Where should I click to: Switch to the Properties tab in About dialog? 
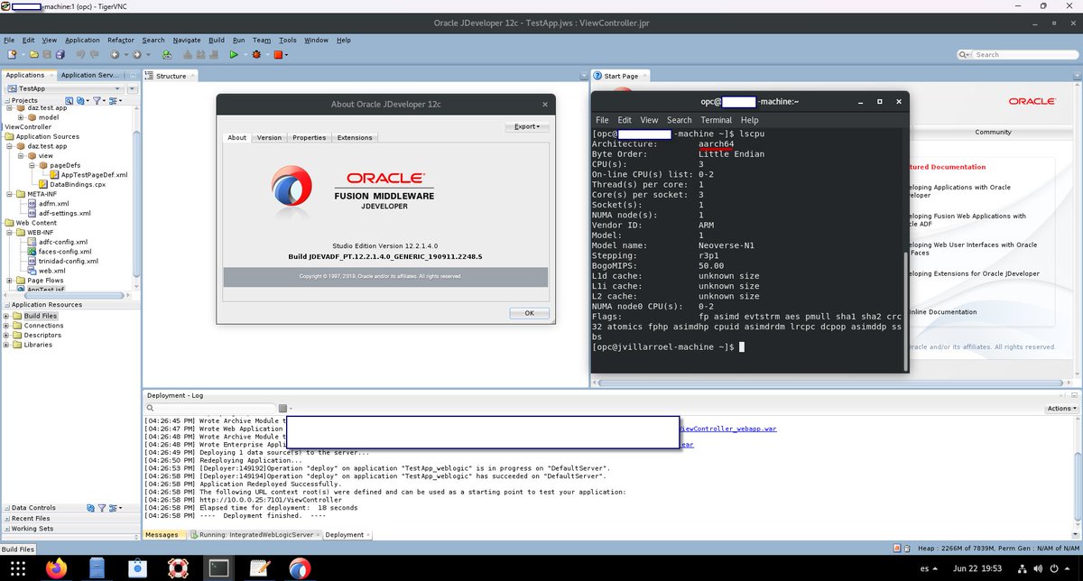tap(310, 138)
